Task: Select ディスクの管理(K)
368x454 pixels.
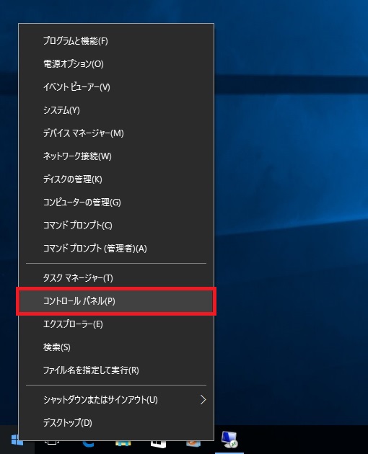Action: pyautogui.click(x=116, y=179)
